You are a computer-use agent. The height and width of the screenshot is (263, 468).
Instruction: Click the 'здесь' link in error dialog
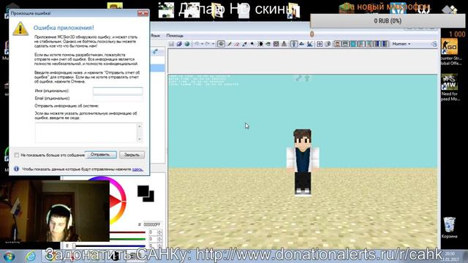point(137,169)
